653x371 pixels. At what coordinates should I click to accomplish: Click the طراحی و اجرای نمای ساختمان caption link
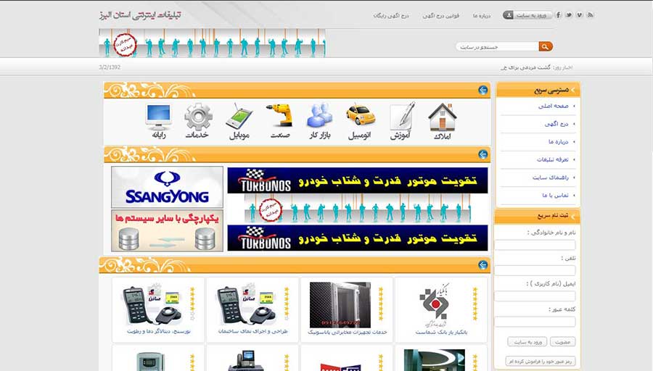(252, 331)
